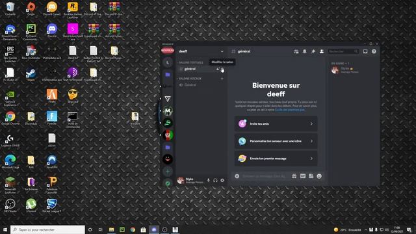Click Styke avatar in user panel
Viewport: 416px width, 234px height.
click(181, 181)
